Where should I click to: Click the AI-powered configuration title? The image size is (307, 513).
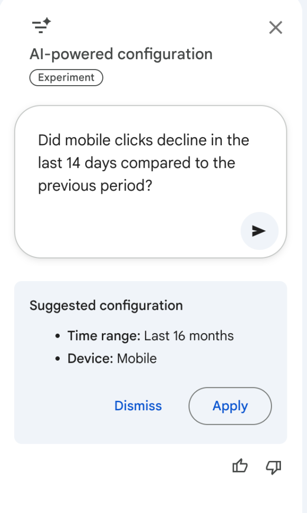(x=120, y=54)
